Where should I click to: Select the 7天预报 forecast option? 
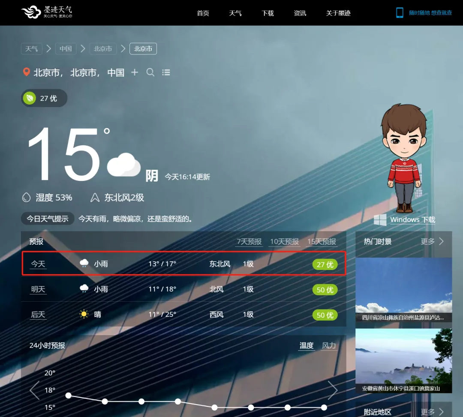coord(249,242)
